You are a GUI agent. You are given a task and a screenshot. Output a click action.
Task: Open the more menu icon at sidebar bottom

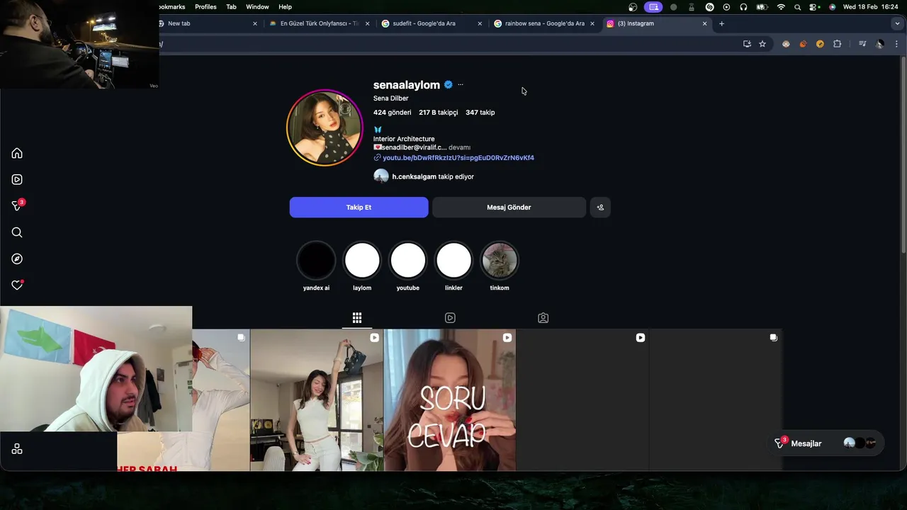click(x=17, y=449)
